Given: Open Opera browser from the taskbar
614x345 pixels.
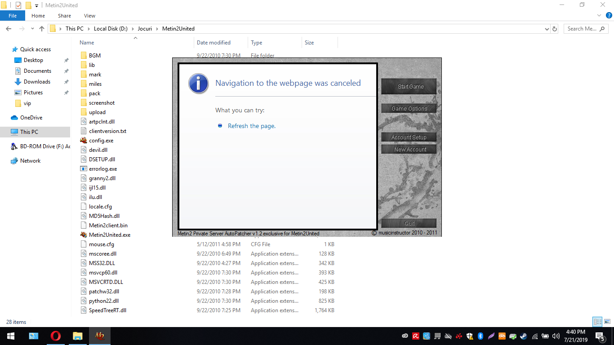Looking at the screenshot, I should tap(56, 336).
